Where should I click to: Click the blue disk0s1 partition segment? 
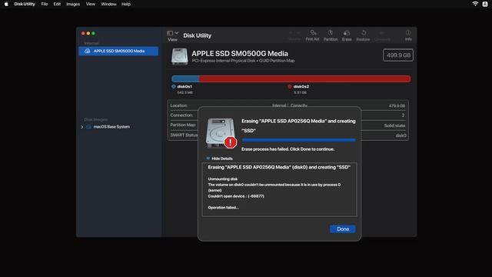click(x=185, y=78)
